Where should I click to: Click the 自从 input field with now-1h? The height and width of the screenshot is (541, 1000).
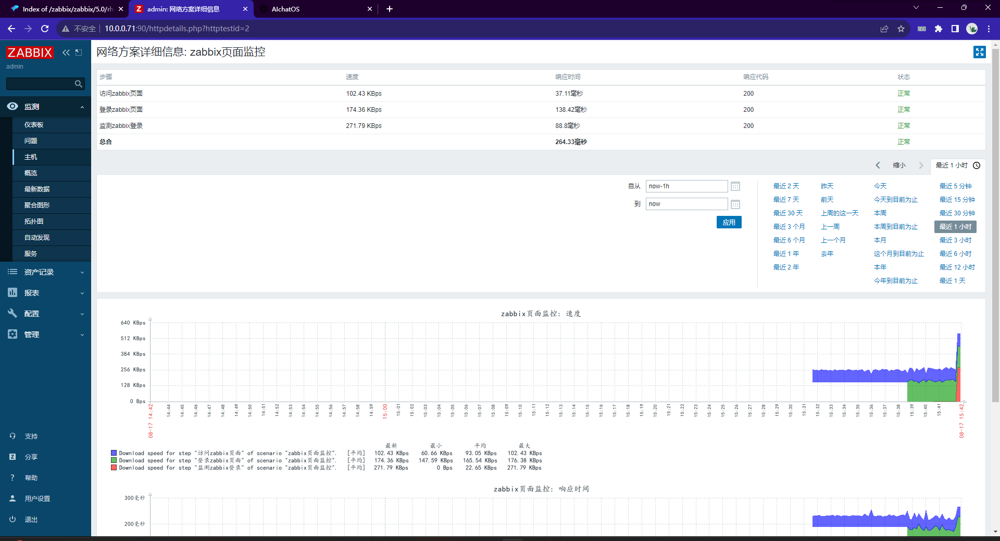pyautogui.click(x=686, y=186)
